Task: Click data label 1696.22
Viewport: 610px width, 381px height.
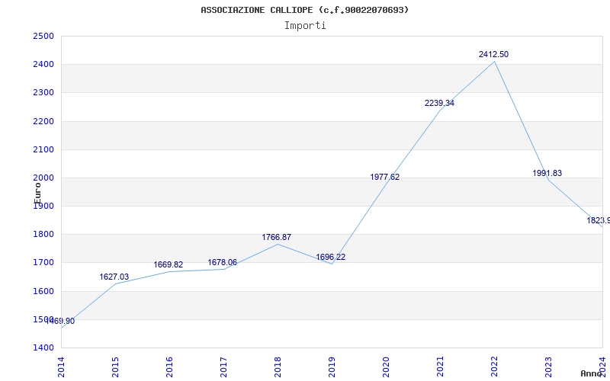Action: pyautogui.click(x=330, y=257)
